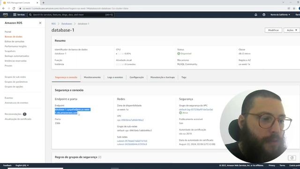300x169 pixels.
Task: Click the Databases breadcrumb link
Action: (x=67, y=24)
